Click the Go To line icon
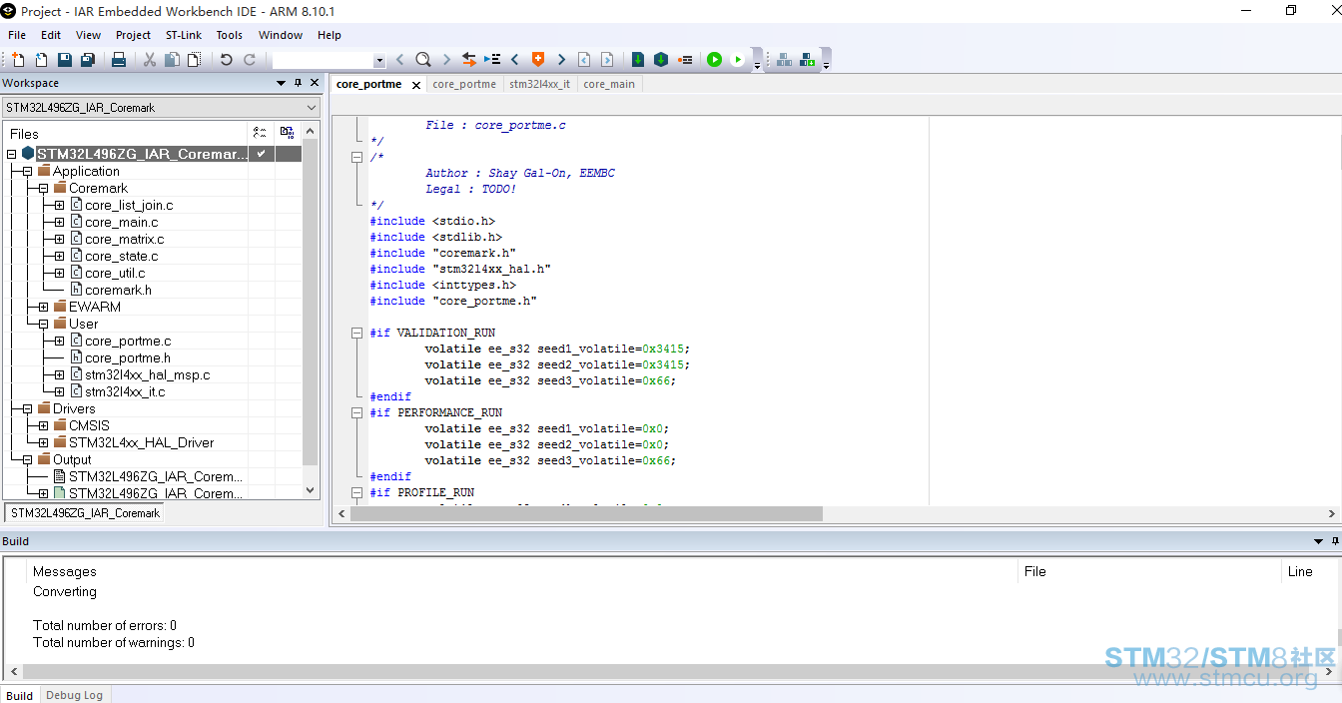This screenshot has height=703, width=1342. pos(492,60)
